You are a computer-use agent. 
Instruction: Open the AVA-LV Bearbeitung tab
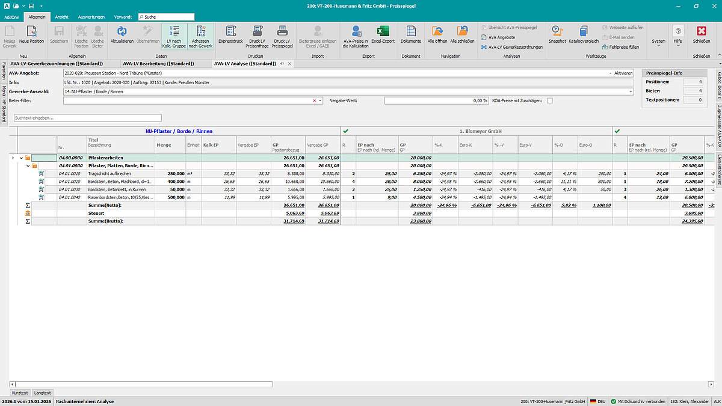point(158,63)
